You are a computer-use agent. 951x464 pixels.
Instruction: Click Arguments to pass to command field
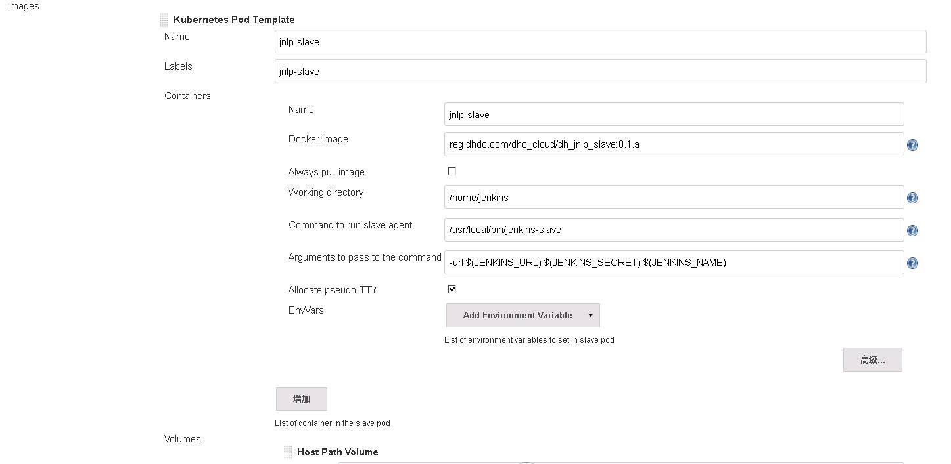click(674, 263)
